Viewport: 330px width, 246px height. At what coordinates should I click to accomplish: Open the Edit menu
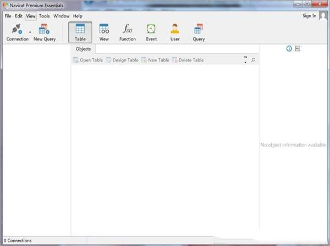pos(19,16)
